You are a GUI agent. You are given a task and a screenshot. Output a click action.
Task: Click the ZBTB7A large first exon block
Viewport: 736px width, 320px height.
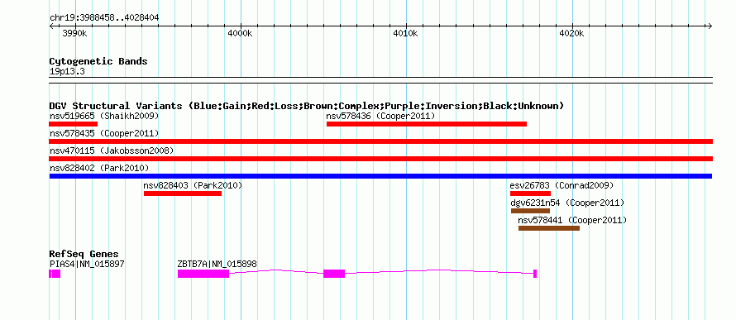[x=203, y=274]
